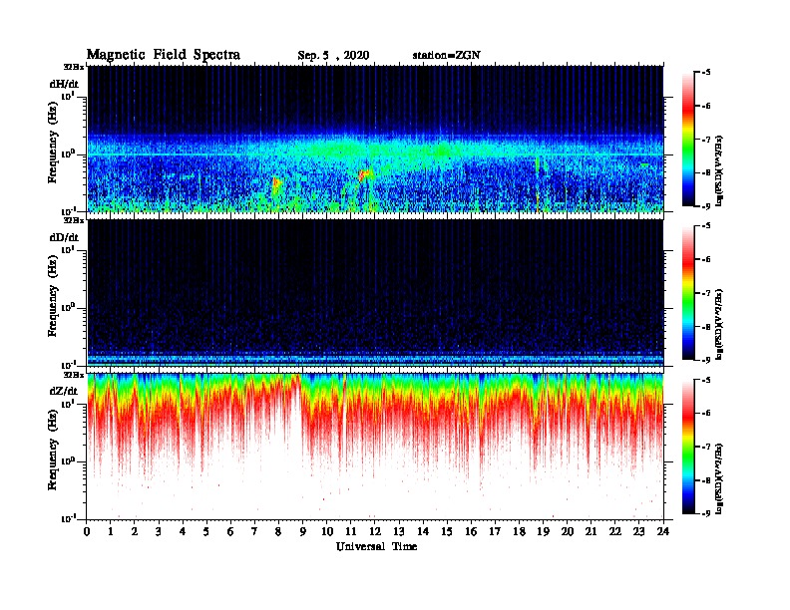Click hour tick label "21" on the time axis
790x610 pixels.
(591, 532)
